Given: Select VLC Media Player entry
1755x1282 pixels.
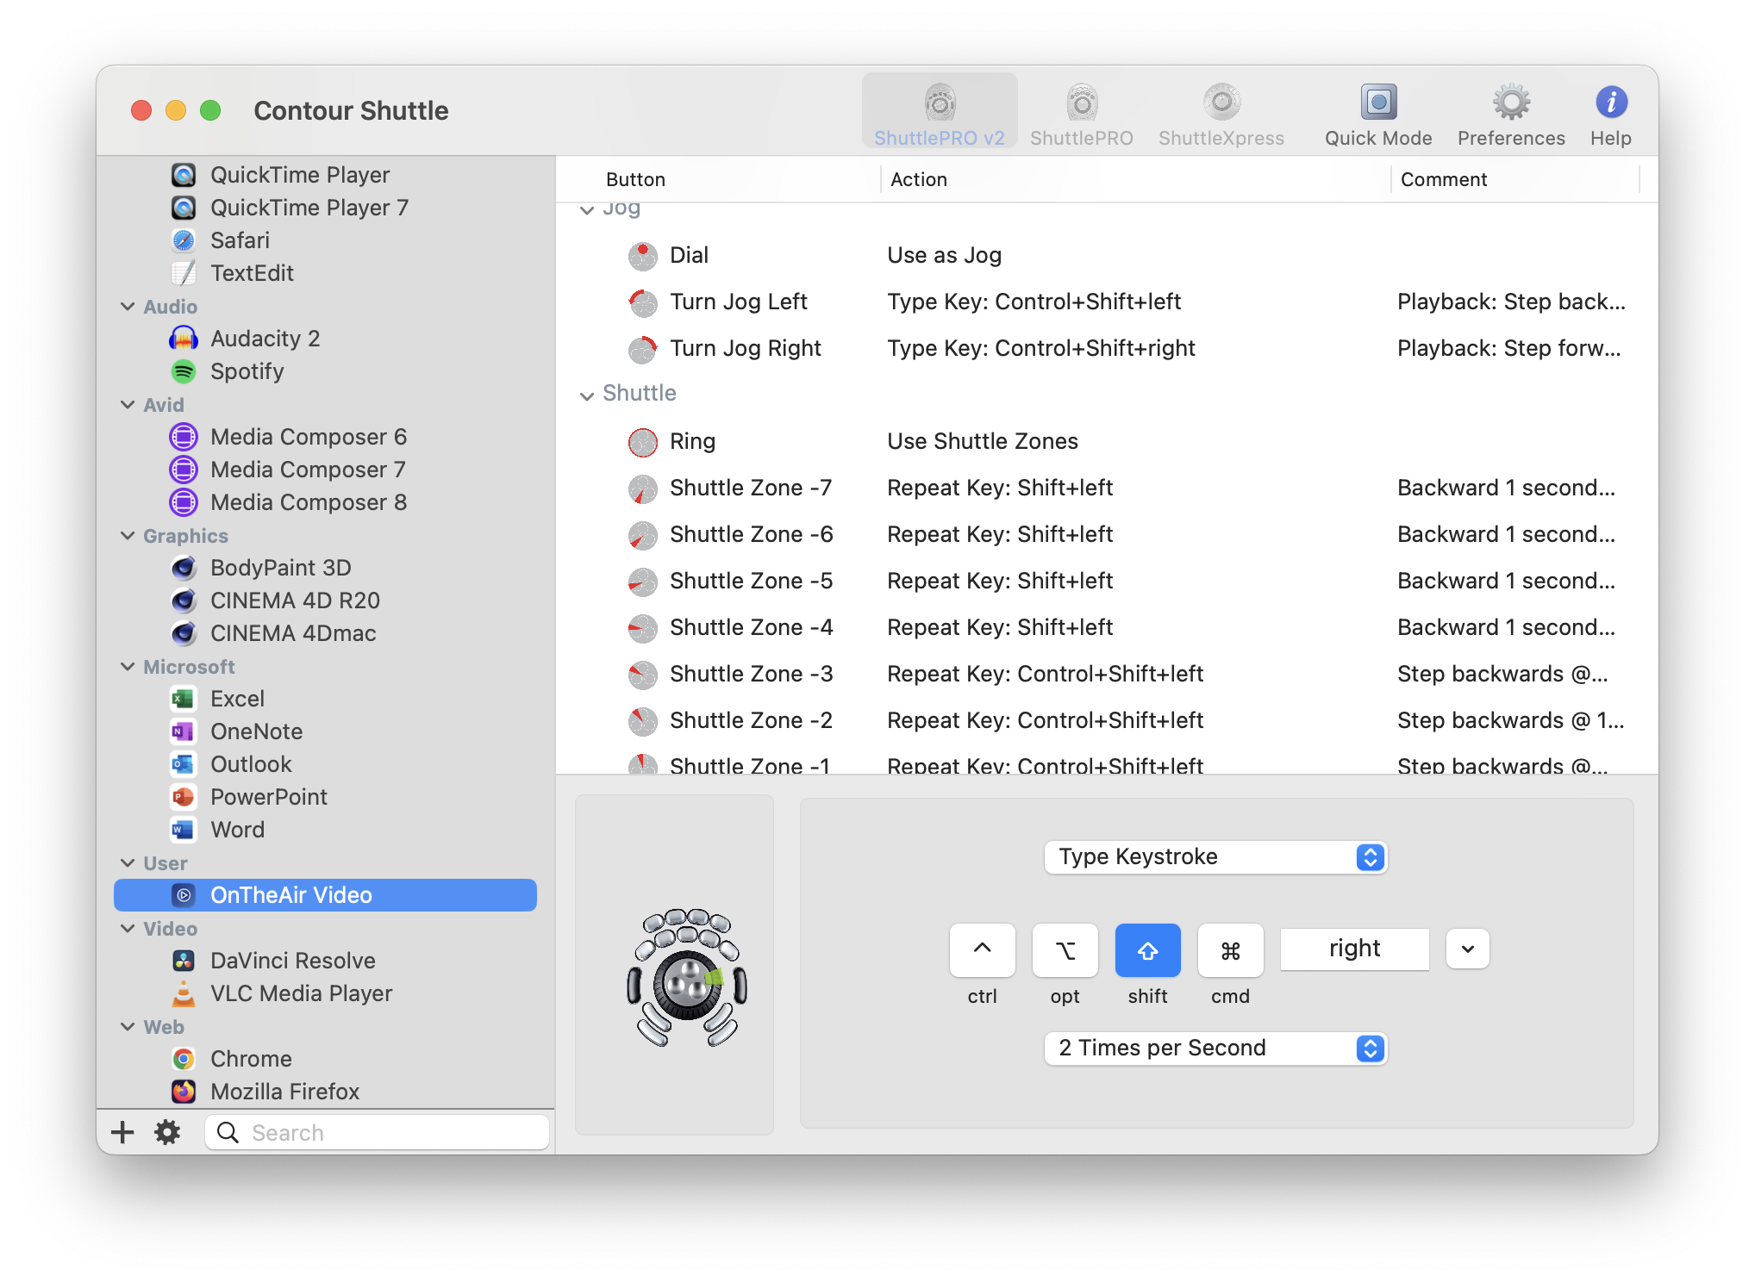Looking at the screenshot, I should click(325, 993).
